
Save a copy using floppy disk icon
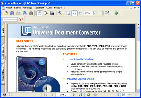(x=12, y=13)
